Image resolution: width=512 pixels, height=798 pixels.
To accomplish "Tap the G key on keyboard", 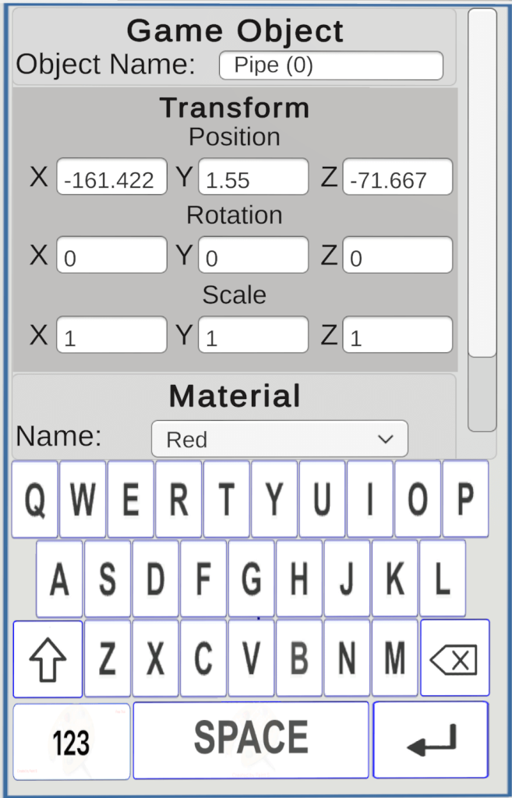I will pos(251,579).
